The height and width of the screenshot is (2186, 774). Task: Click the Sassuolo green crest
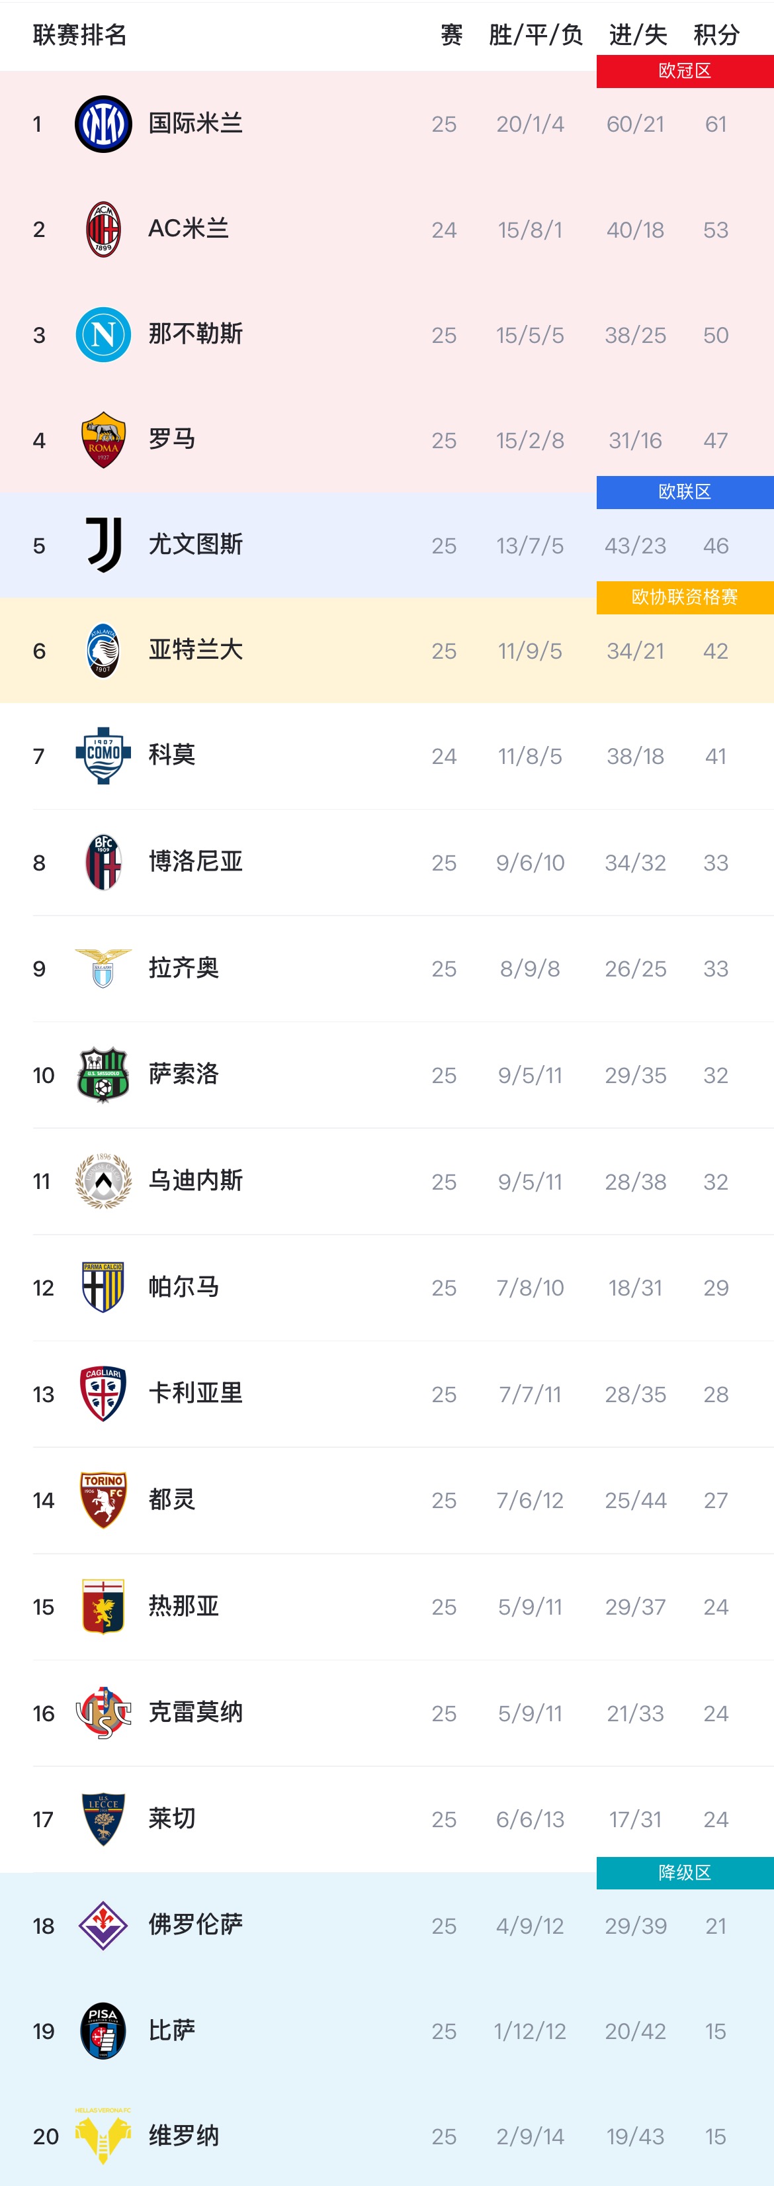click(103, 1074)
